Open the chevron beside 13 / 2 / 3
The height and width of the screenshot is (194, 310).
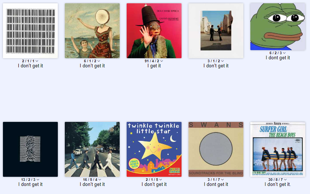[x=38, y=180]
